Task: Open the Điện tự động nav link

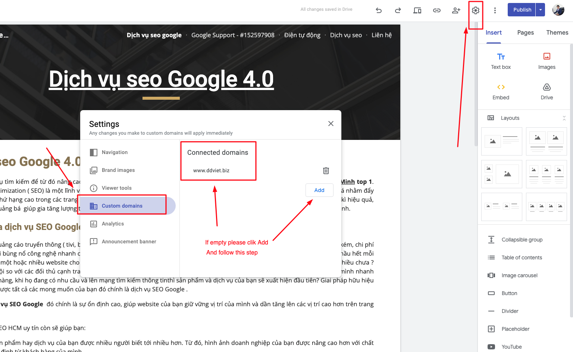Action: coord(302,35)
